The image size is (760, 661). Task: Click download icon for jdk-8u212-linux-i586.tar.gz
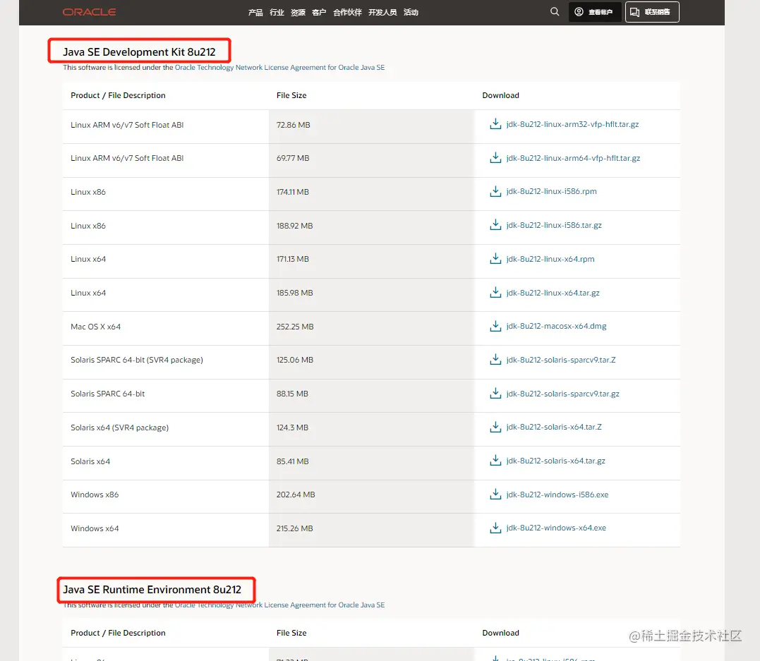tap(495, 225)
